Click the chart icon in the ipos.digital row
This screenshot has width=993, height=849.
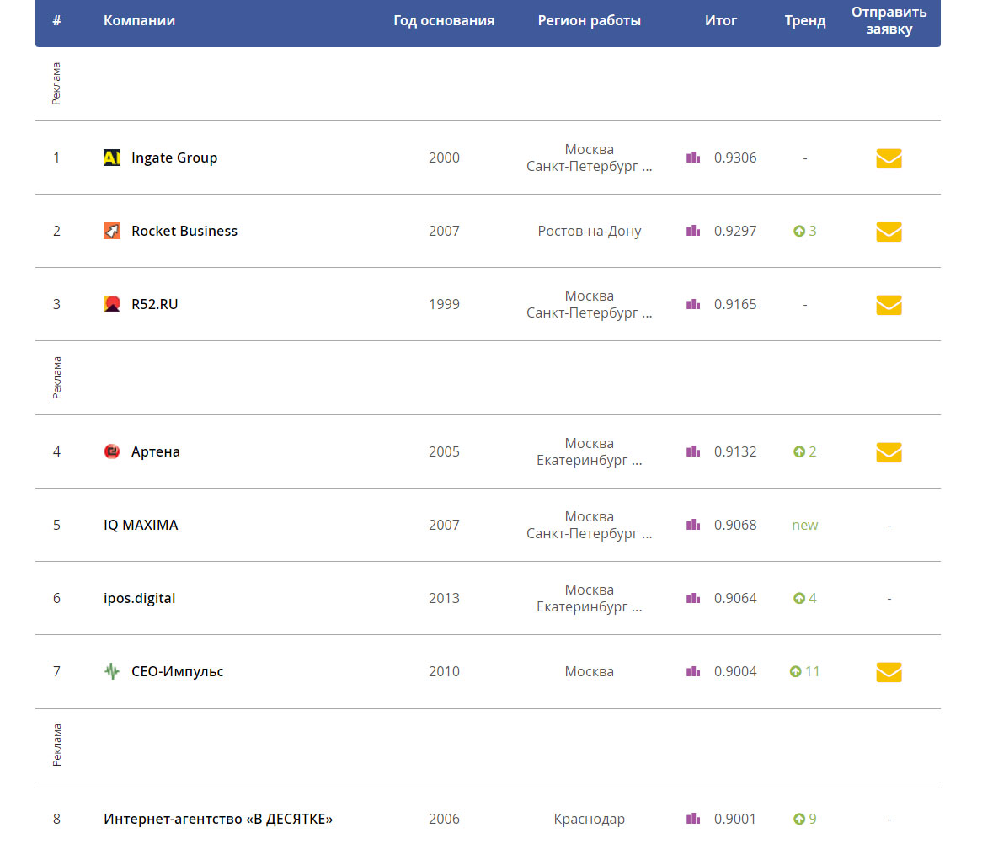[693, 598]
